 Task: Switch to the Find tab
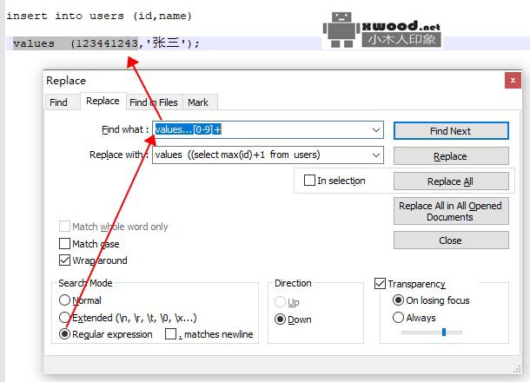pyautogui.click(x=58, y=102)
